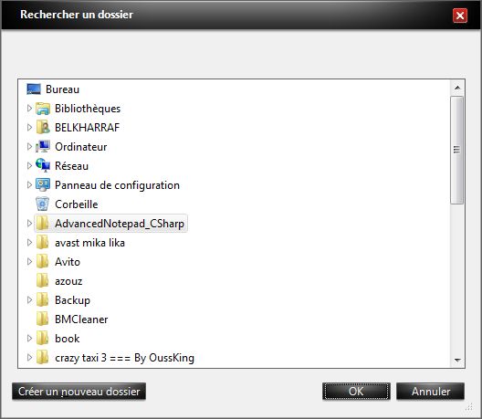Confirm with the OK button
The height and width of the screenshot is (419, 482).
point(356,392)
